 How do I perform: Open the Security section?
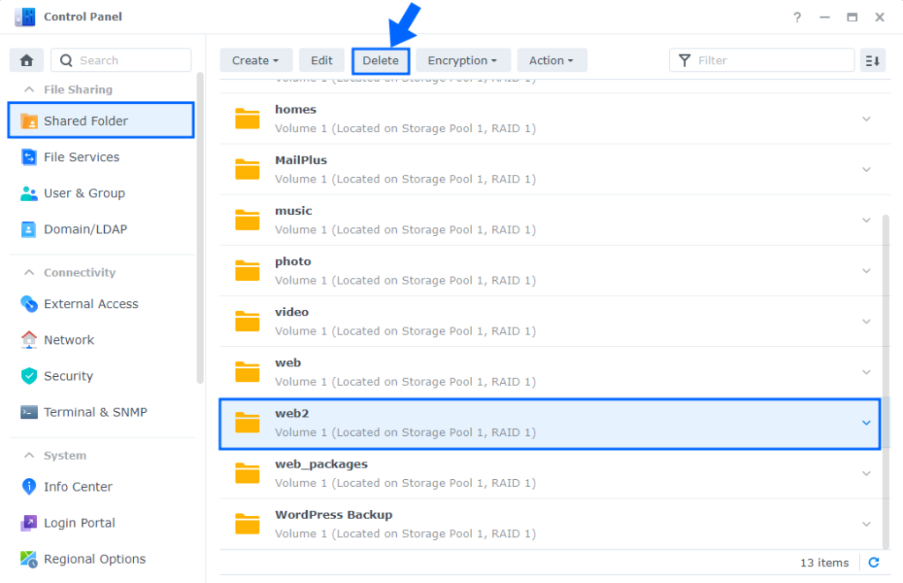click(67, 376)
